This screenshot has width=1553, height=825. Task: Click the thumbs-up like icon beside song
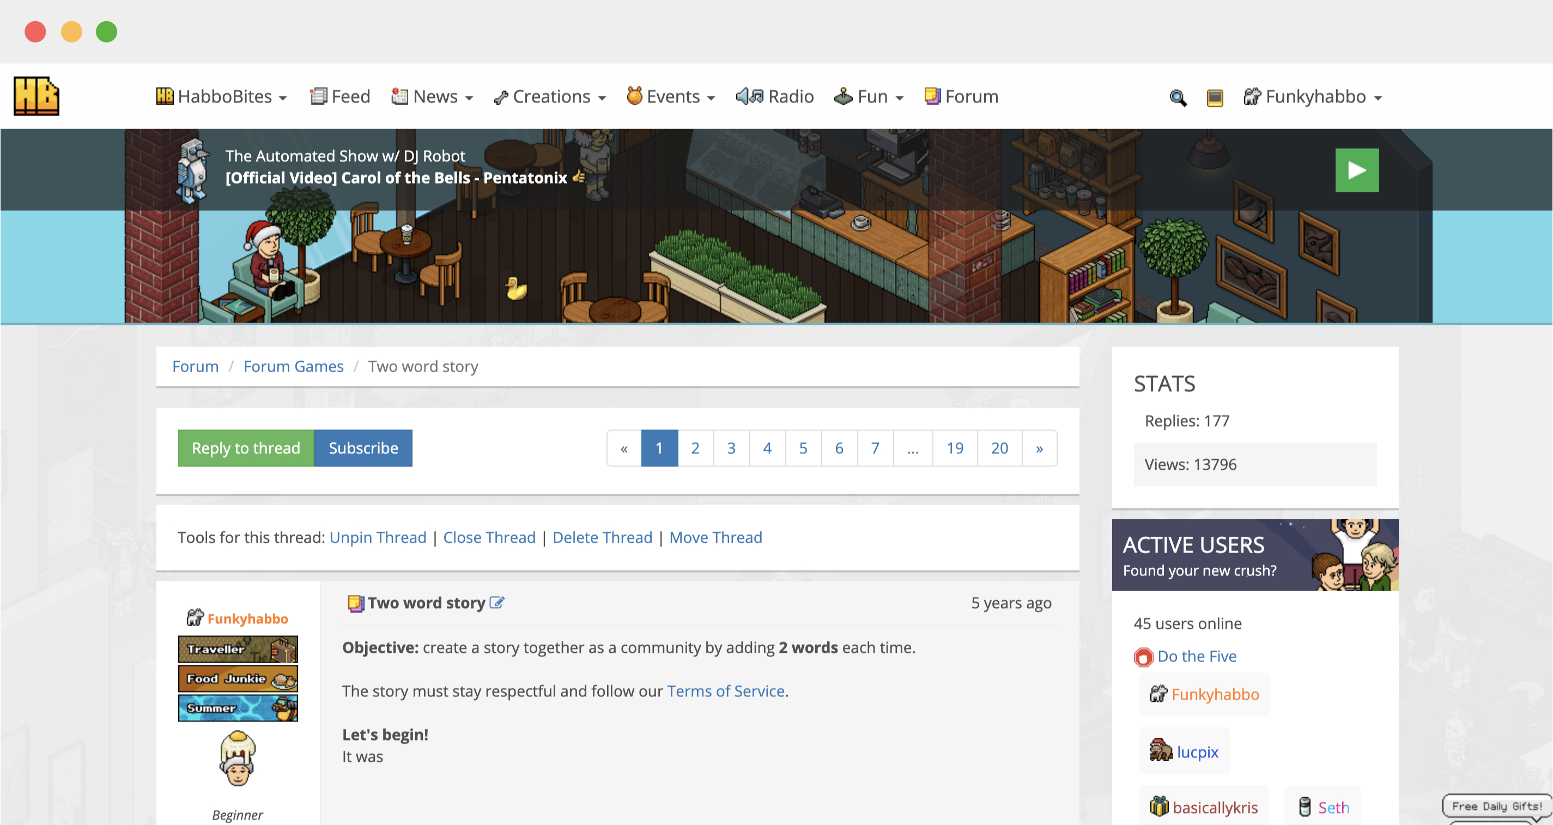point(579,177)
